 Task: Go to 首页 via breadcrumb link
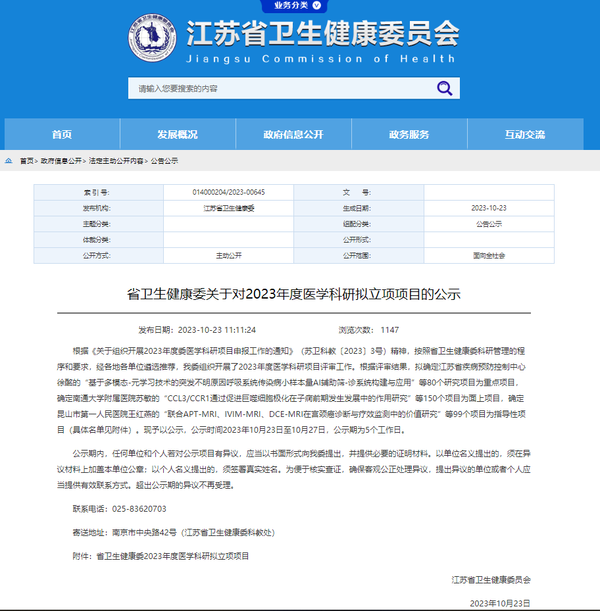pyautogui.click(x=26, y=161)
